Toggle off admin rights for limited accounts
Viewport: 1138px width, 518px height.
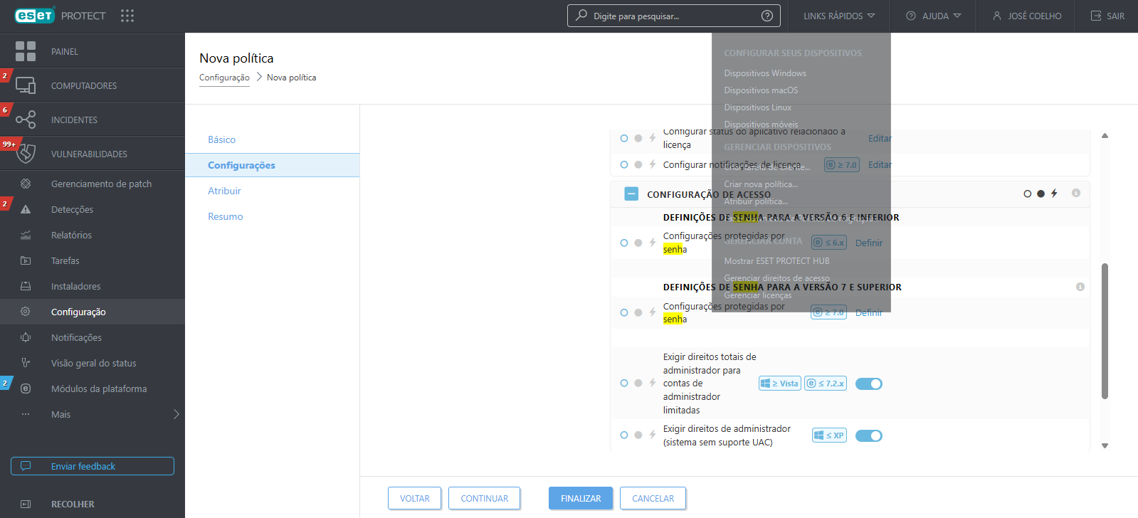point(868,384)
